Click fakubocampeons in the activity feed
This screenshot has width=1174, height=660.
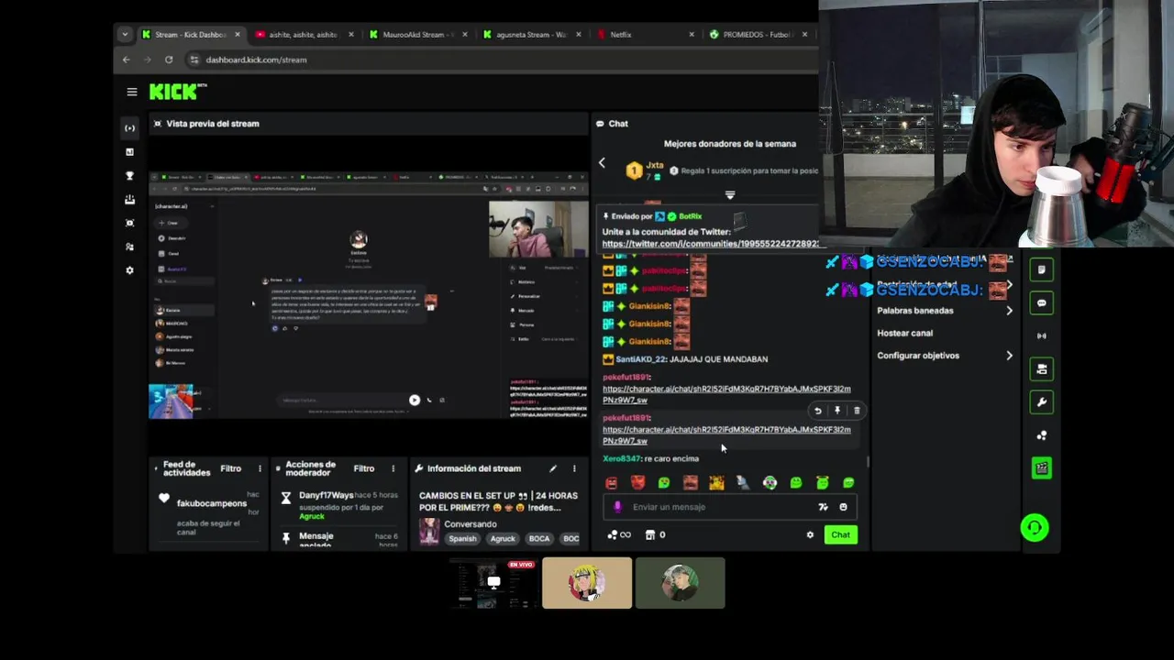(x=212, y=504)
